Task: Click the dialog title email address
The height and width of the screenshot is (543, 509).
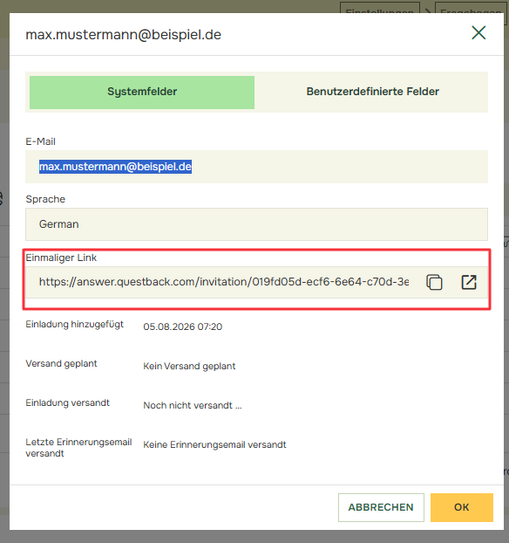Action: pos(124,35)
